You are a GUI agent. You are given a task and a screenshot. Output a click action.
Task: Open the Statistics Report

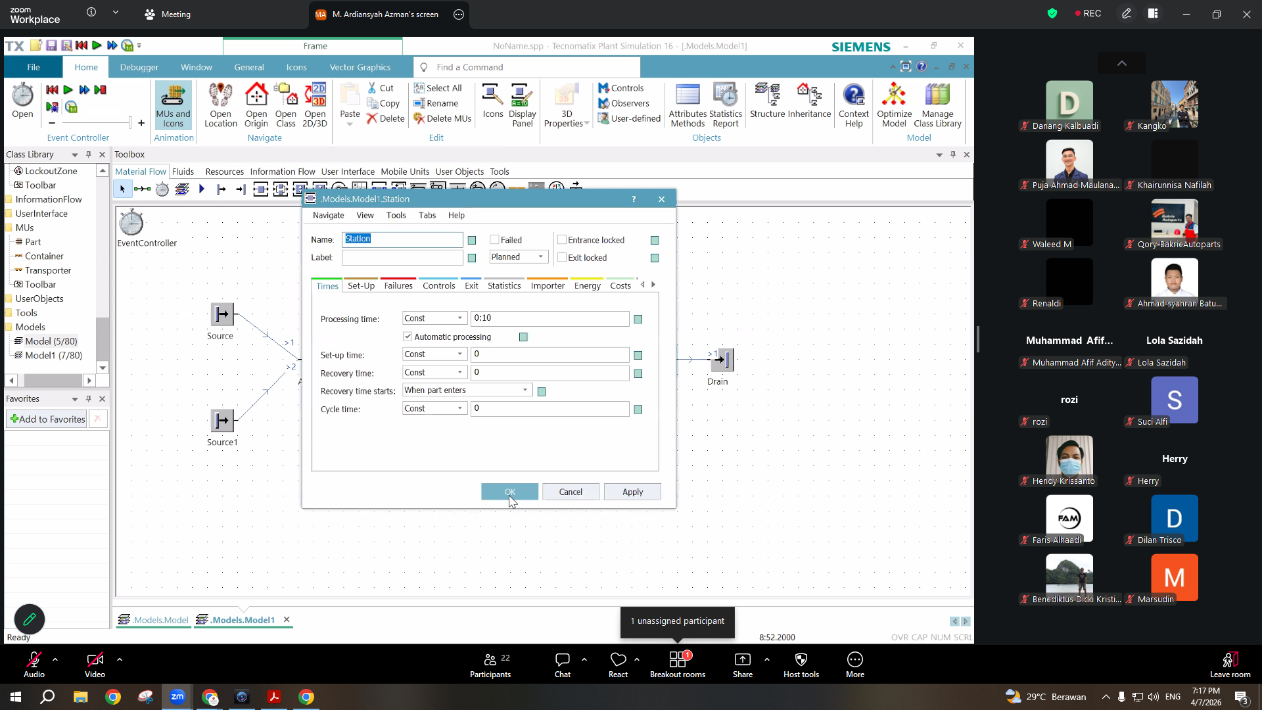(726, 105)
